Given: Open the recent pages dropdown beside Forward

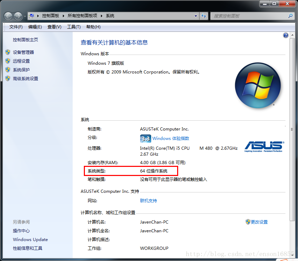Looking at the screenshot, I should [25, 16].
